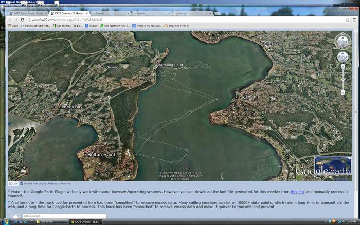
Task: Open the Google bookmark
Action: 92,26
